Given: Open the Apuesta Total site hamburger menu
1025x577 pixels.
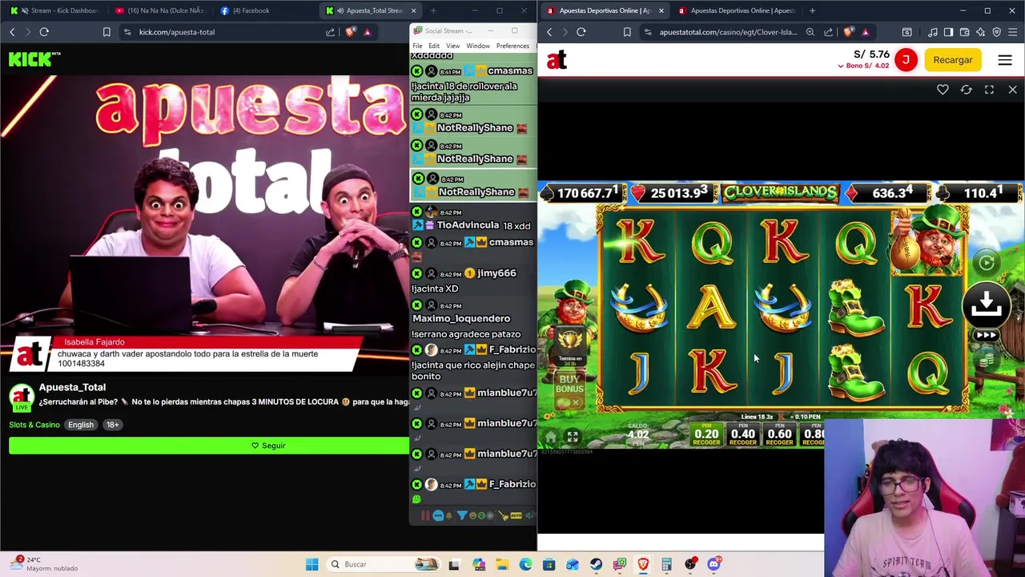Looking at the screenshot, I should click(x=1005, y=60).
